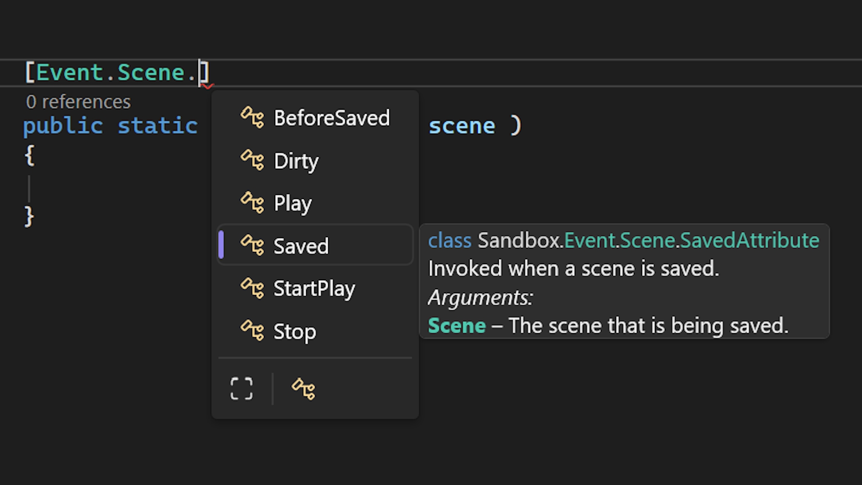
Task: Click the scene parameter in method signature
Action: [462, 126]
